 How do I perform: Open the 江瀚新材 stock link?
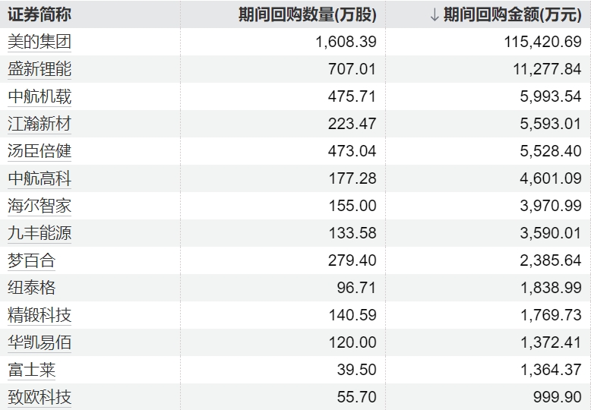coord(40,124)
